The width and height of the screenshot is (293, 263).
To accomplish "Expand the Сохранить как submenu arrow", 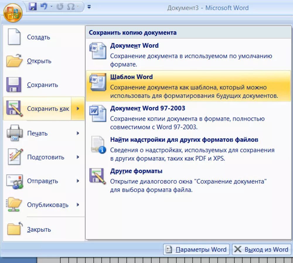I will 78,108.
